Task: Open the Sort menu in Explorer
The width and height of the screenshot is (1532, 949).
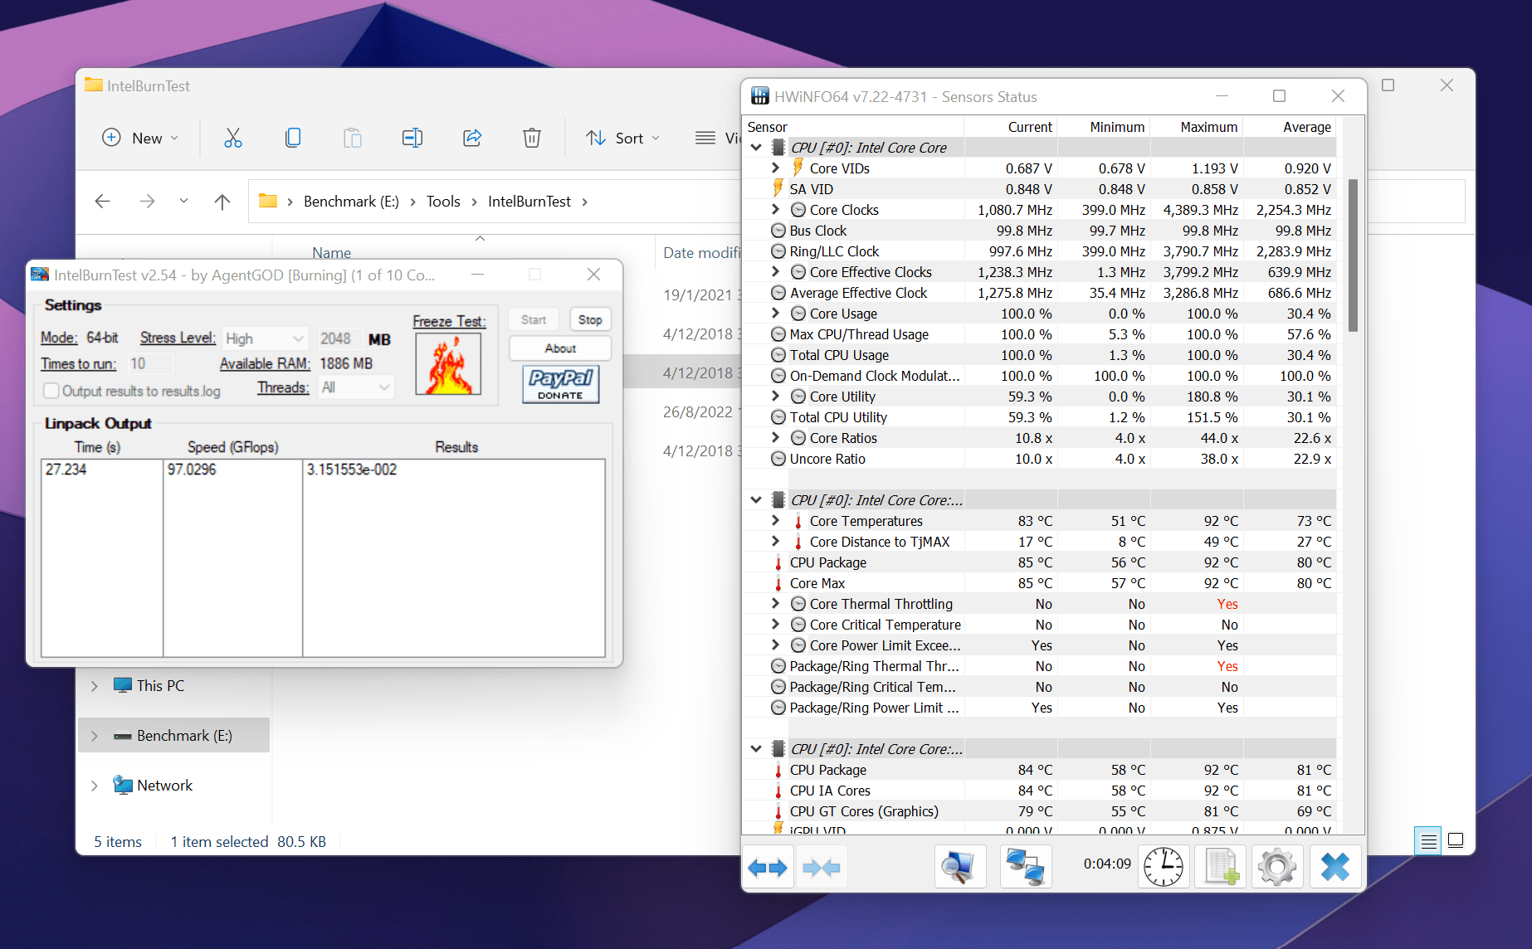Action: 623,138
